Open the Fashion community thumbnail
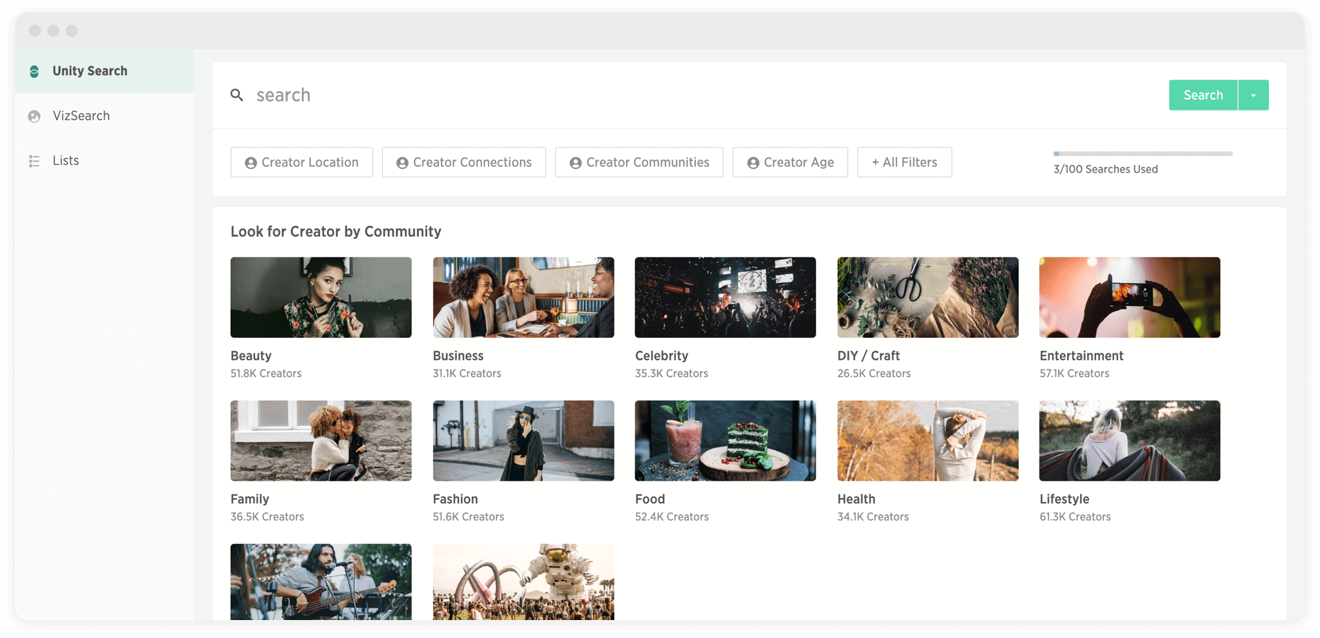This screenshot has height=638, width=1320. click(x=524, y=441)
